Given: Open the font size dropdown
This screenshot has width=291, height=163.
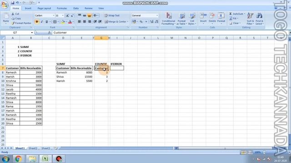Looking at the screenshot, I should coord(63,15).
